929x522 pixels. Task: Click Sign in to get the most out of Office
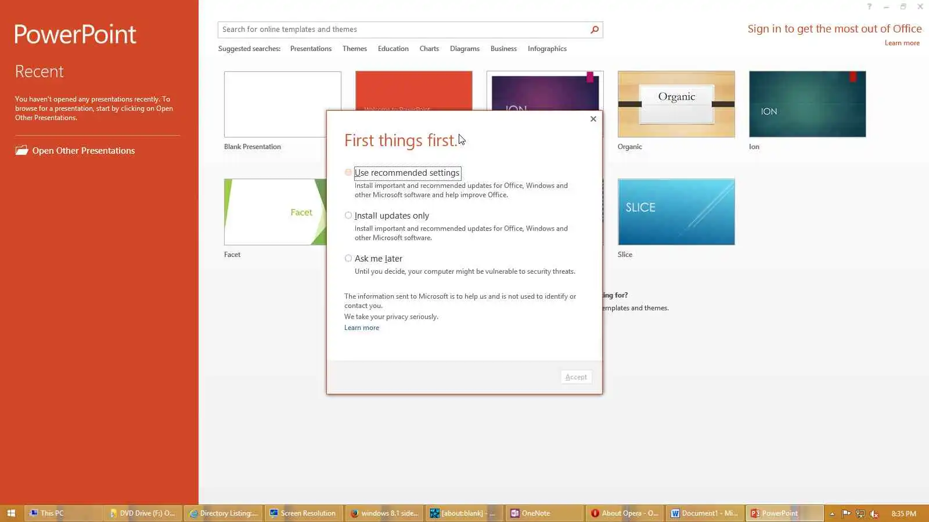[x=834, y=29]
